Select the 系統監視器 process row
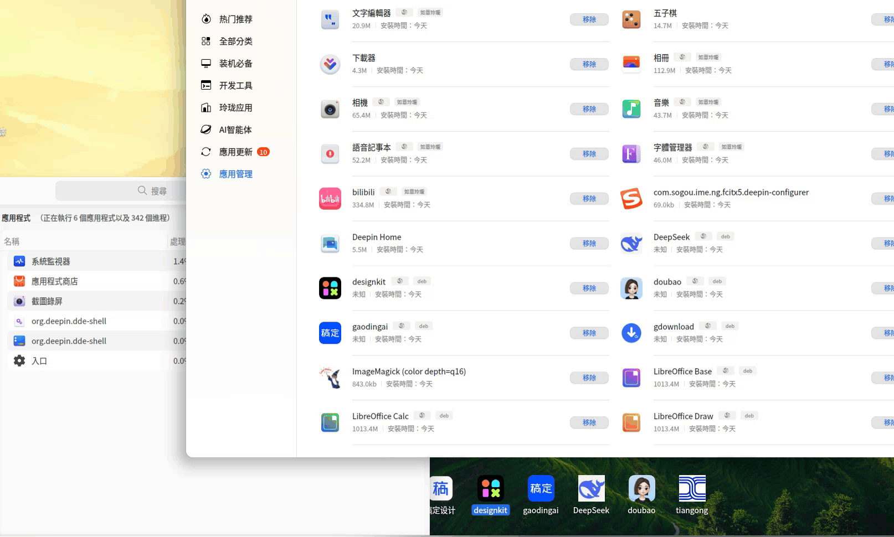This screenshot has height=537, width=894. tap(97, 261)
